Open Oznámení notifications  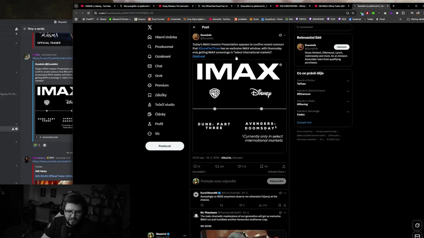[x=159, y=57]
